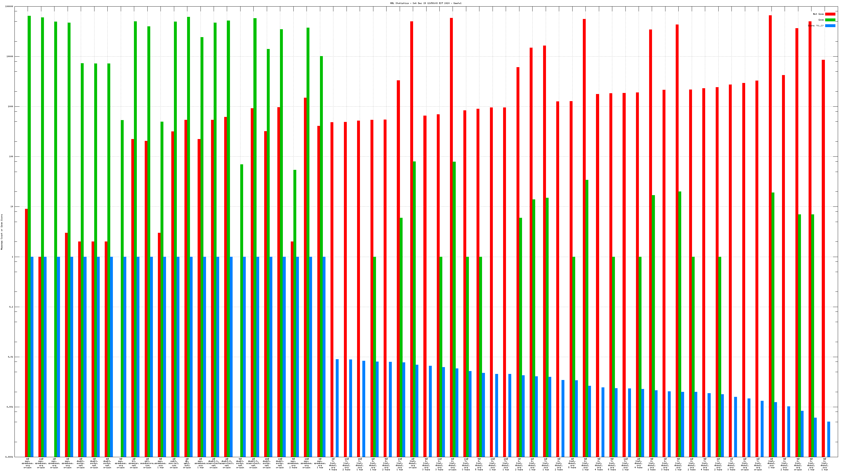Click the 'Message Count or Spam Score' axis title
The height and width of the screenshot is (474, 842).
click(x=2, y=232)
